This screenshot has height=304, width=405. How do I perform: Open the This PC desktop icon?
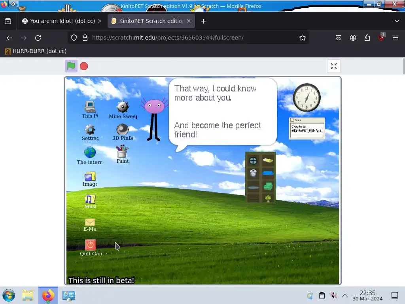pos(90,110)
